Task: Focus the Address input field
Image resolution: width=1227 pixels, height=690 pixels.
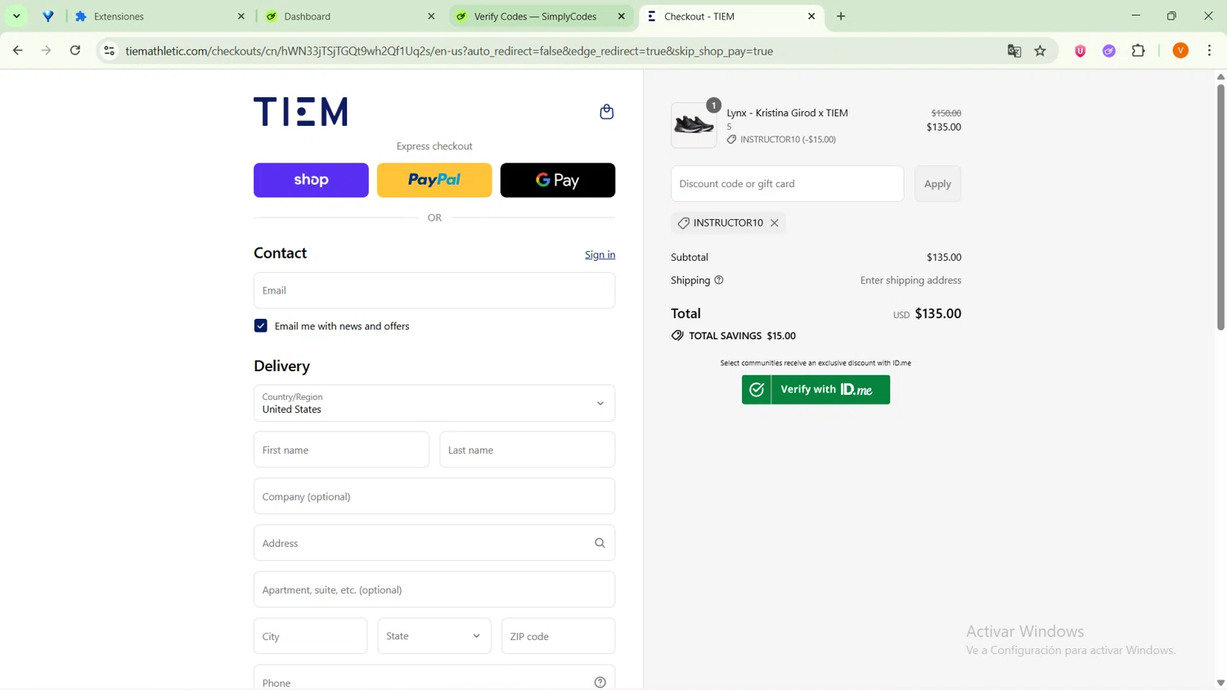Action: tap(434, 543)
